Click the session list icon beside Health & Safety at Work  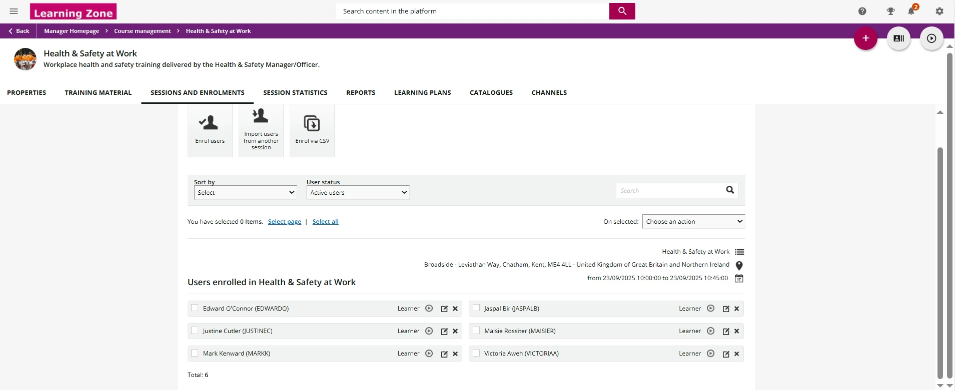739,252
